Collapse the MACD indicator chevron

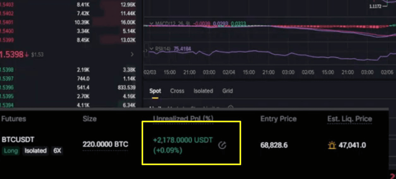152,24
